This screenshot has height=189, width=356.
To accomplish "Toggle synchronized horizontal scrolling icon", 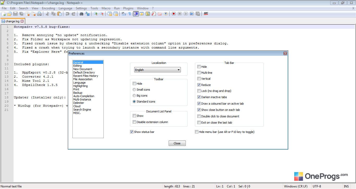I will (116, 14).
